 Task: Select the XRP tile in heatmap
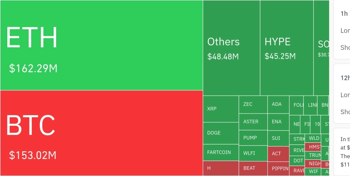pos(221,109)
